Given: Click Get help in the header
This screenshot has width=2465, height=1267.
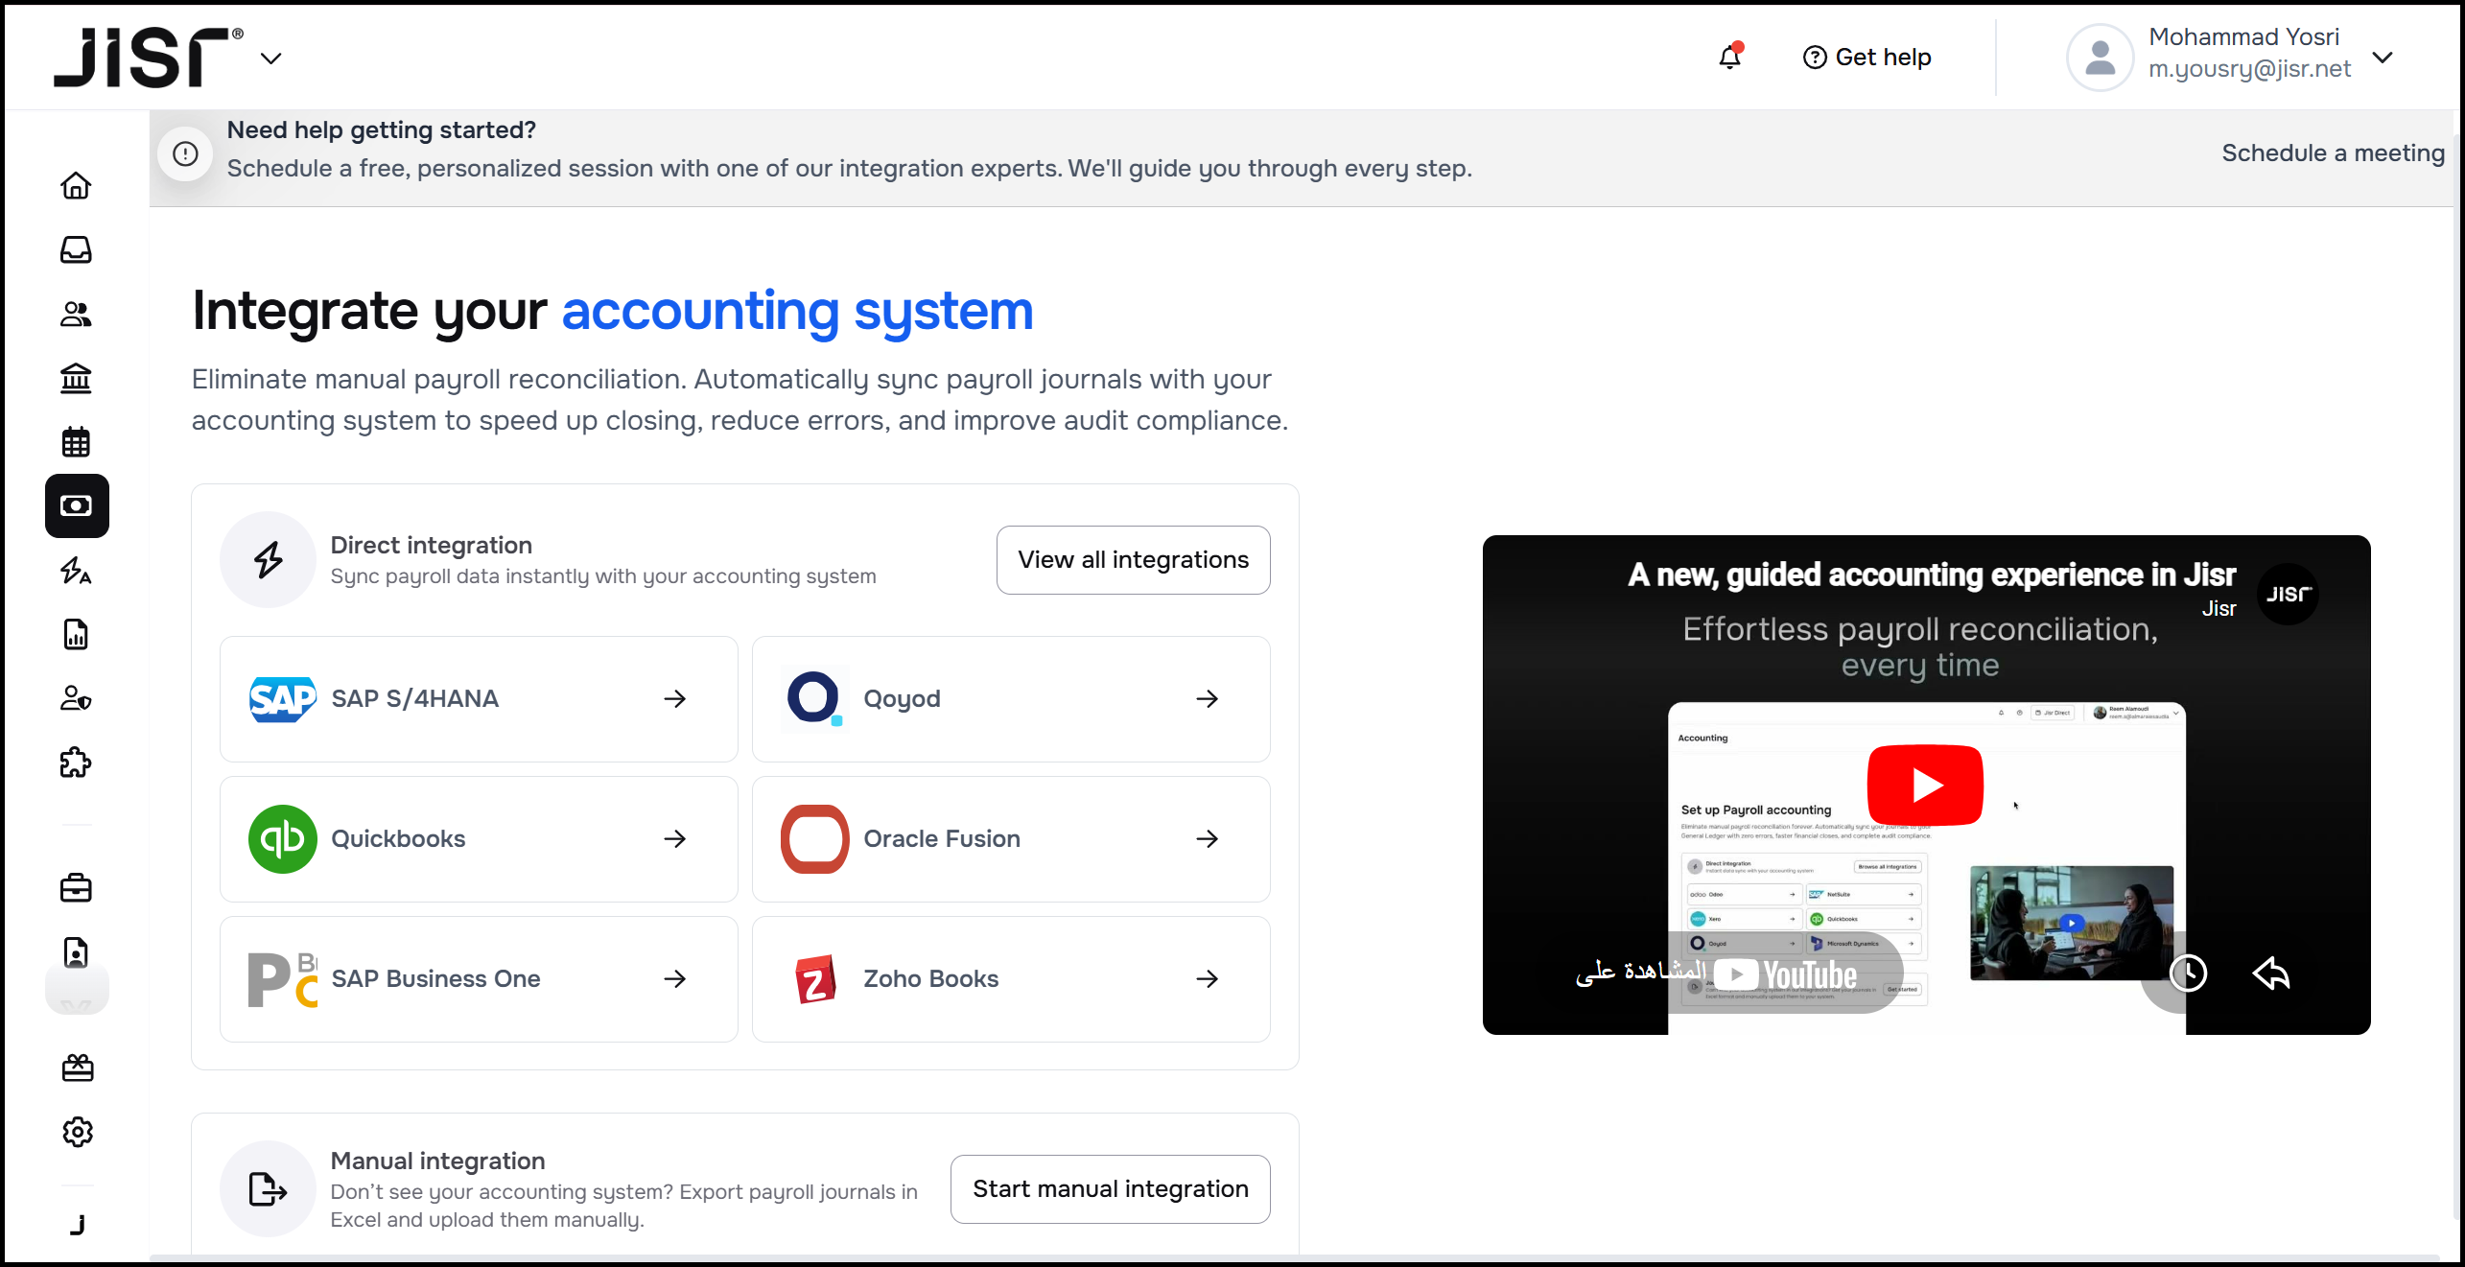Looking at the screenshot, I should pyautogui.click(x=1866, y=58).
